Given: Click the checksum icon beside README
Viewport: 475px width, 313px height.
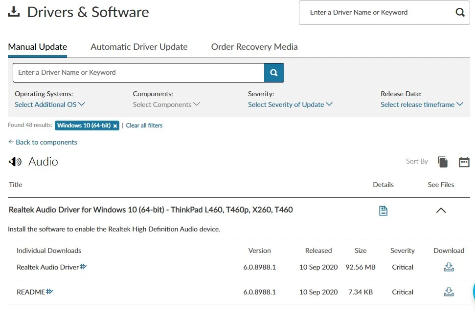Looking at the screenshot, I should point(49,291).
